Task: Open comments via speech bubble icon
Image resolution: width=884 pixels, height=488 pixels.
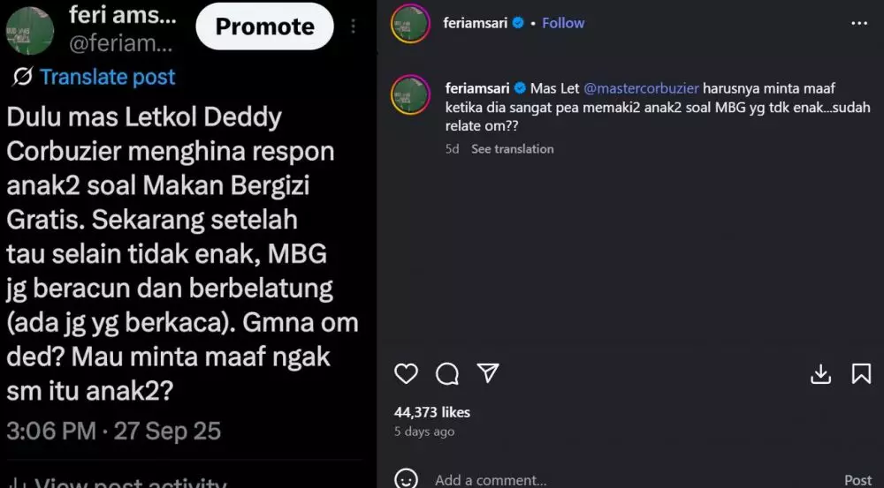Action: [x=447, y=374]
